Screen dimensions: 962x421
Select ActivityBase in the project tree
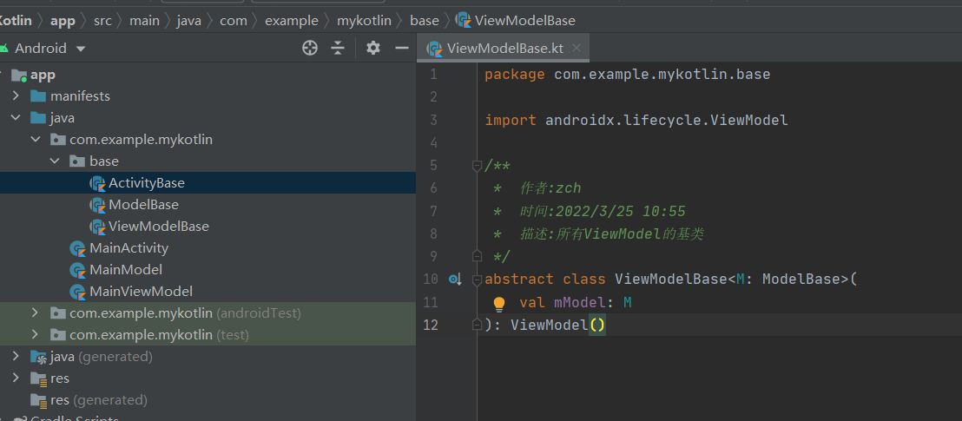click(146, 183)
